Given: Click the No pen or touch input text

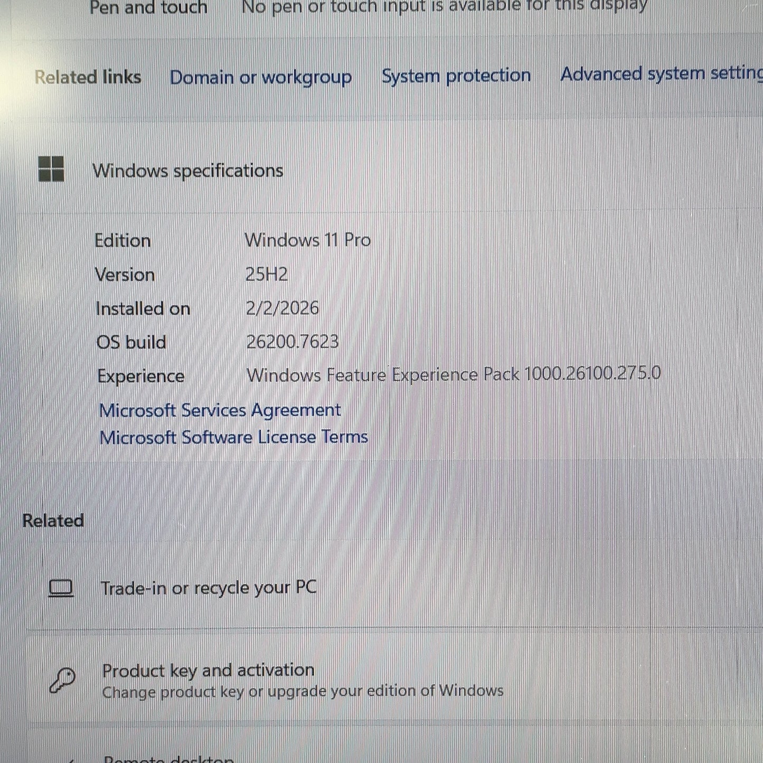Looking at the screenshot, I should point(445,6).
